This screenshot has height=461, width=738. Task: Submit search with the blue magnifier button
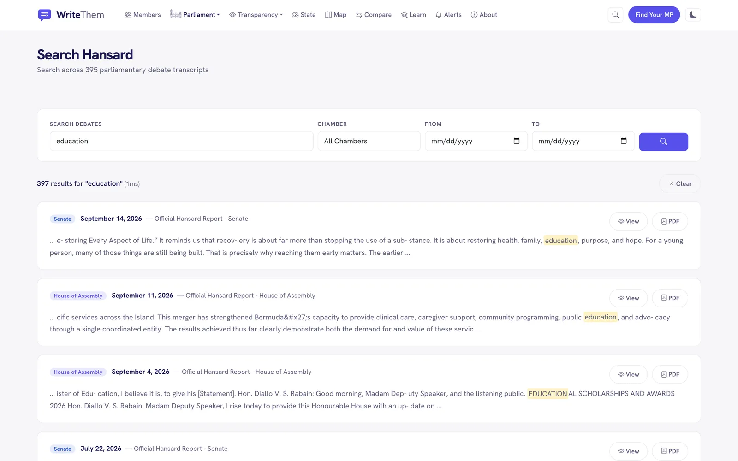663,142
